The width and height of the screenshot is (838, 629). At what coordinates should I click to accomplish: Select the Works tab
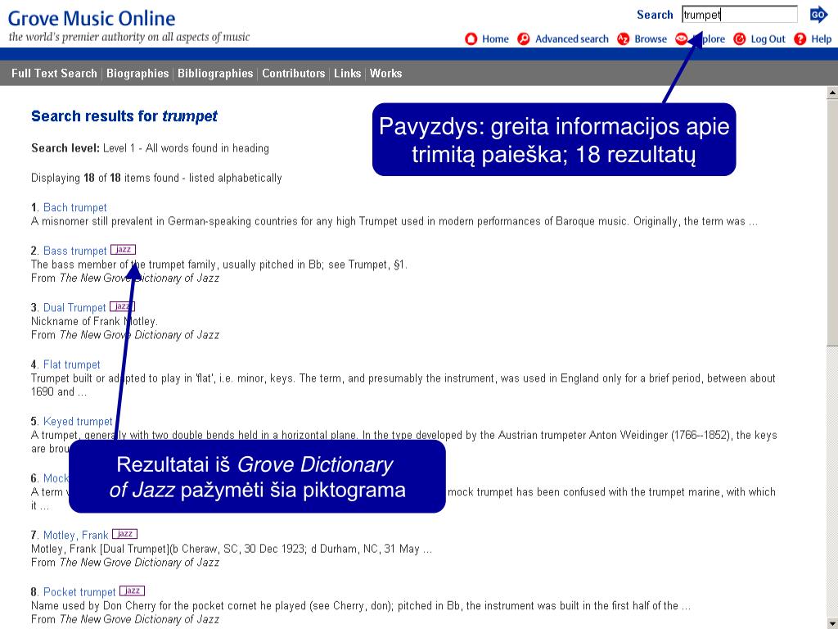tap(386, 73)
